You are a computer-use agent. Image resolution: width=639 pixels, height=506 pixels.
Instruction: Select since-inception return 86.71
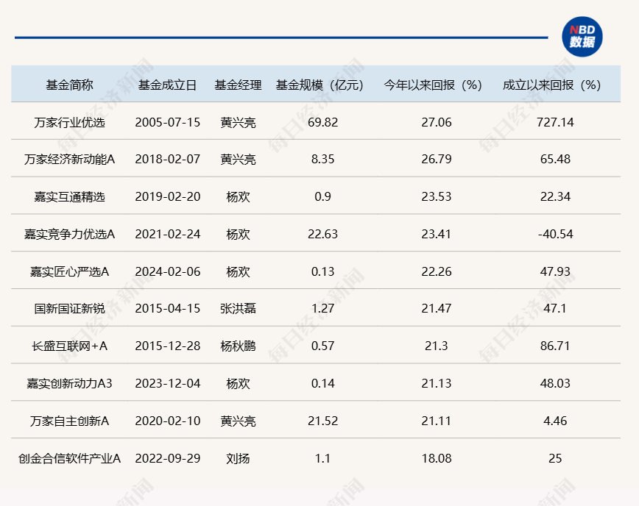(555, 346)
